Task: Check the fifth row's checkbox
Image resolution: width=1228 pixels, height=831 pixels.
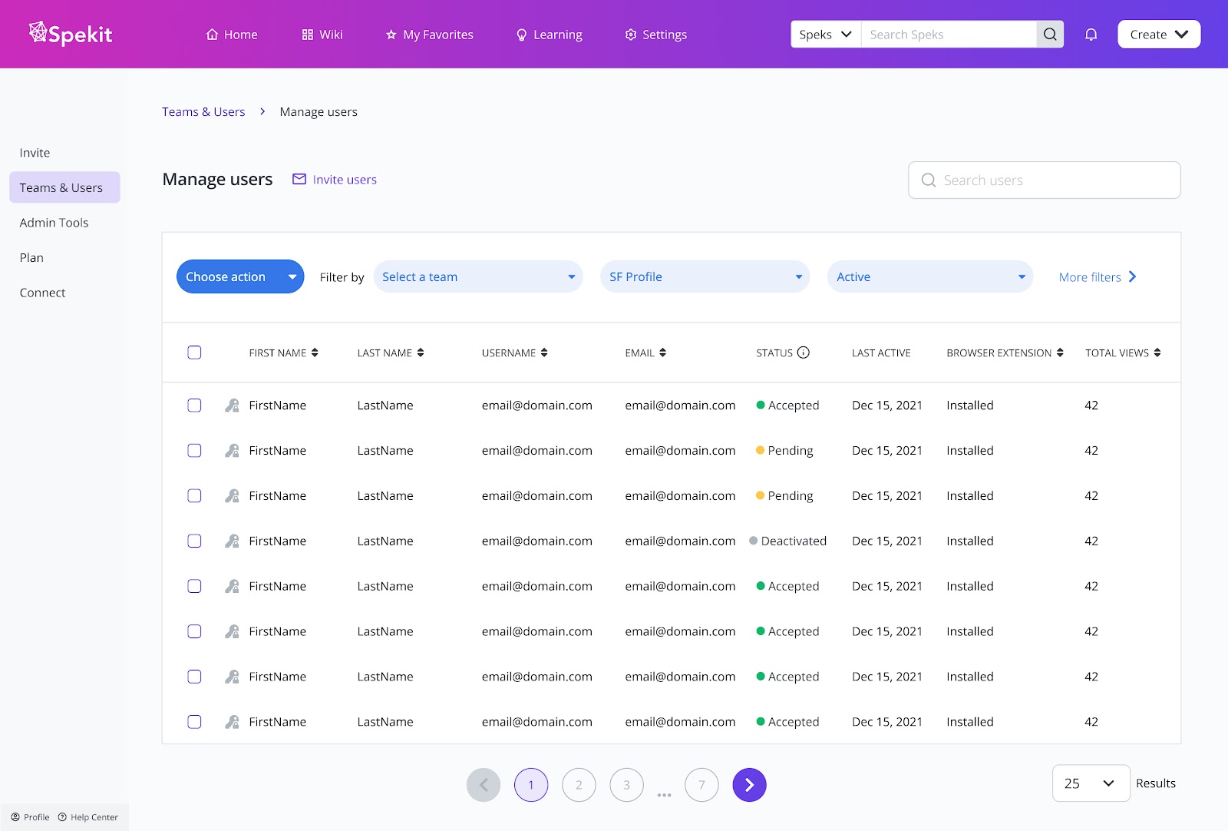Action: 194,587
